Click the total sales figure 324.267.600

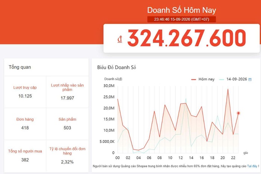pyautogui.click(x=187, y=38)
